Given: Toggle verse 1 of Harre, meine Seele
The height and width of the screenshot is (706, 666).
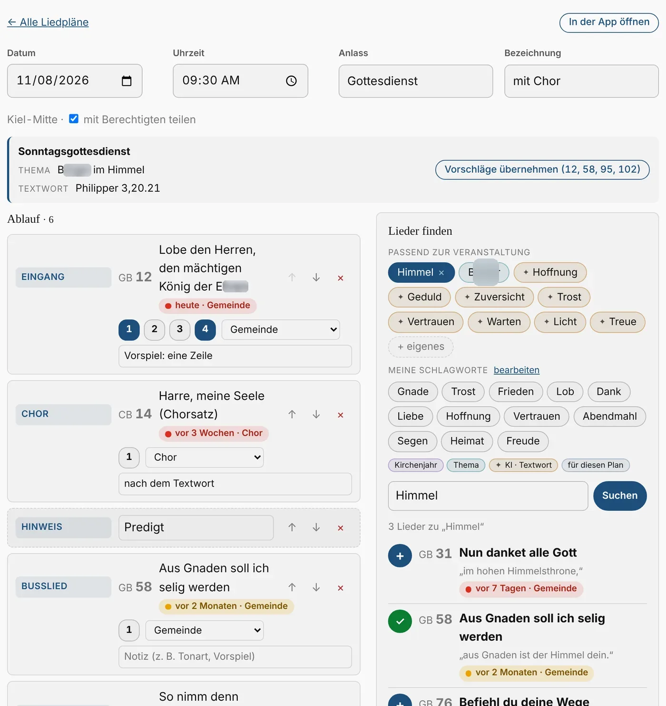Looking at the screenshot, I should 129,457.
